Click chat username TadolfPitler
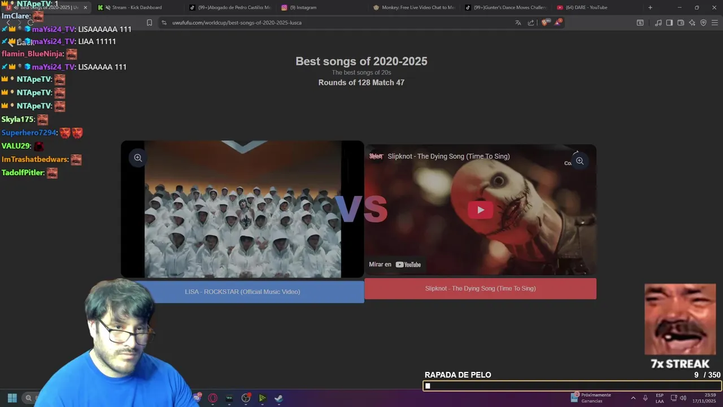Screen dimensions: 723x407 tap(23, 172)
